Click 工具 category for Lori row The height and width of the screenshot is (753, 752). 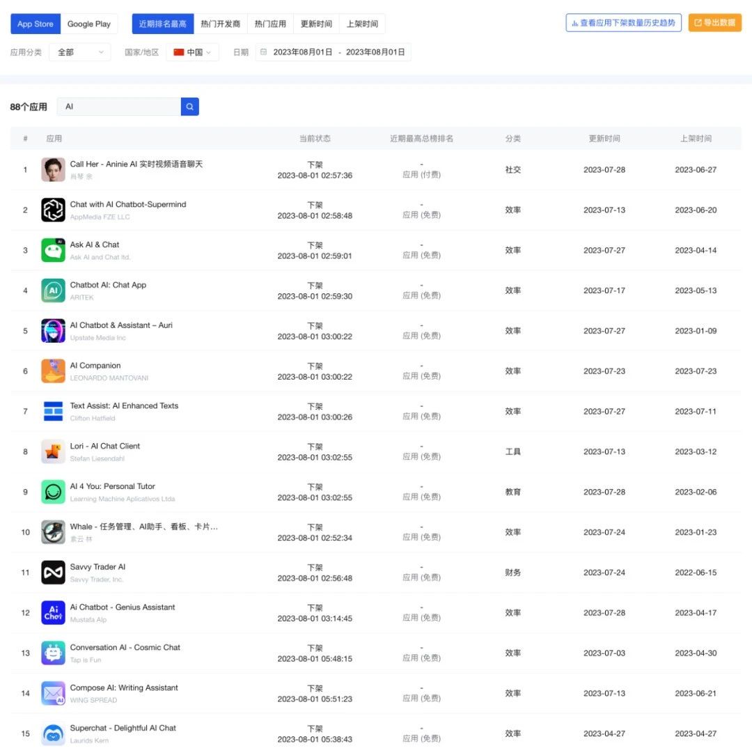[513, 451]
